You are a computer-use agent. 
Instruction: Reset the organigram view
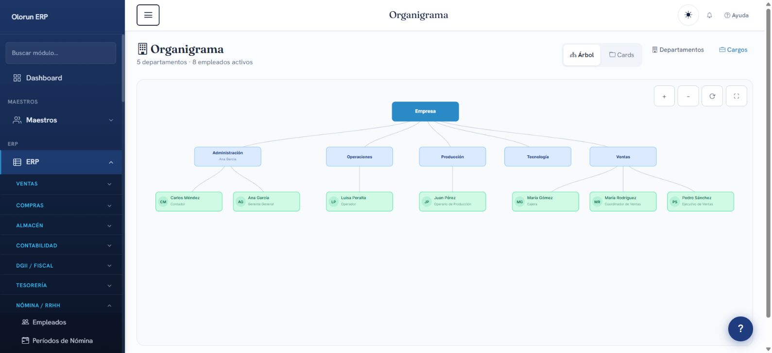point(712,96)
